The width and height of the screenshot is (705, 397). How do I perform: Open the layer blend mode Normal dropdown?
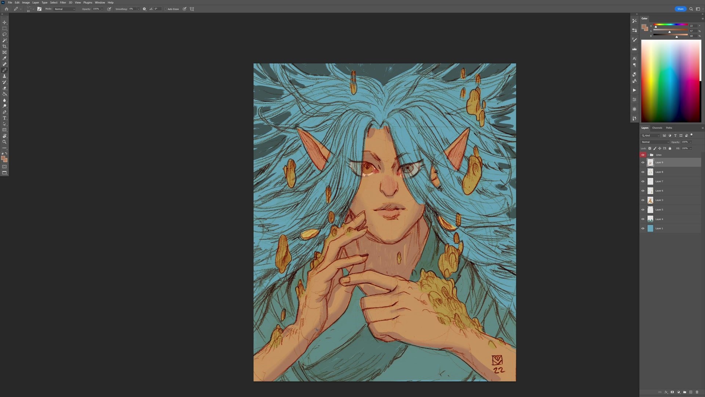pos(655,142)
